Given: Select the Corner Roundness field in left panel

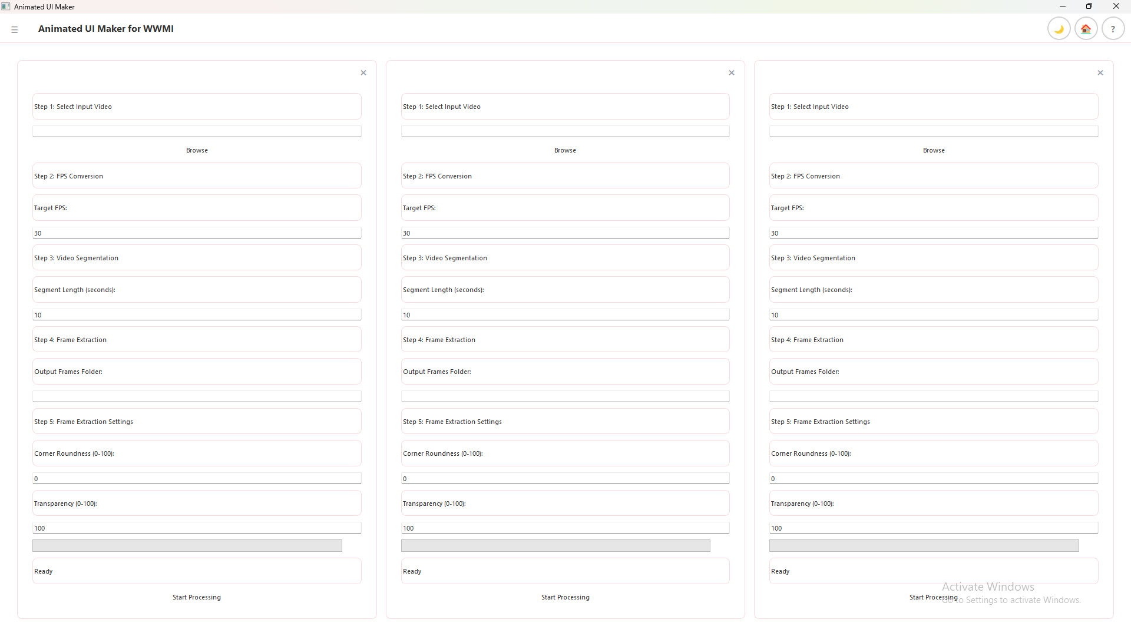Looking at the screenshot, I should 197,478.
